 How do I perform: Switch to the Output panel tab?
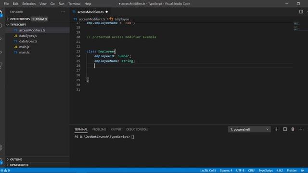tap(116, 129)
